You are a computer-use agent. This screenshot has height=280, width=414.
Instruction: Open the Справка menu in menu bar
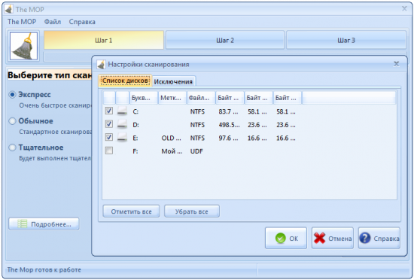82,22
